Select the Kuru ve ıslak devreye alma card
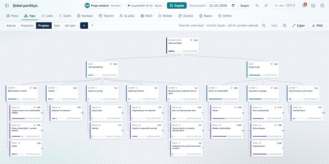 tap(186, 113)
